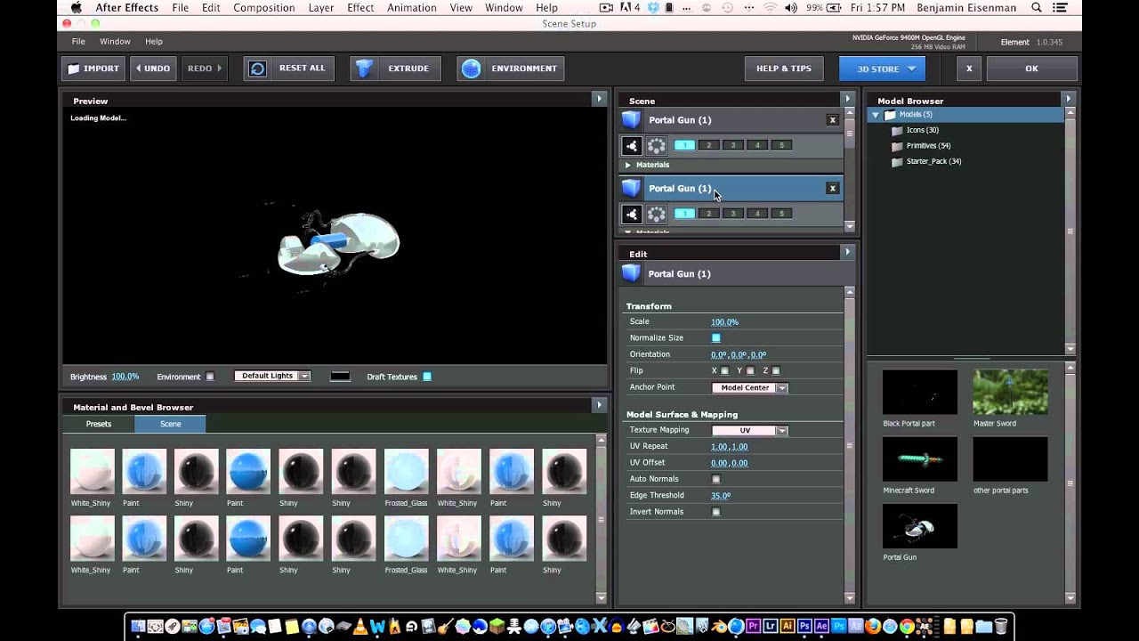
Task: Collapse the Models (5) folder tree
Action: pos(876,115)
